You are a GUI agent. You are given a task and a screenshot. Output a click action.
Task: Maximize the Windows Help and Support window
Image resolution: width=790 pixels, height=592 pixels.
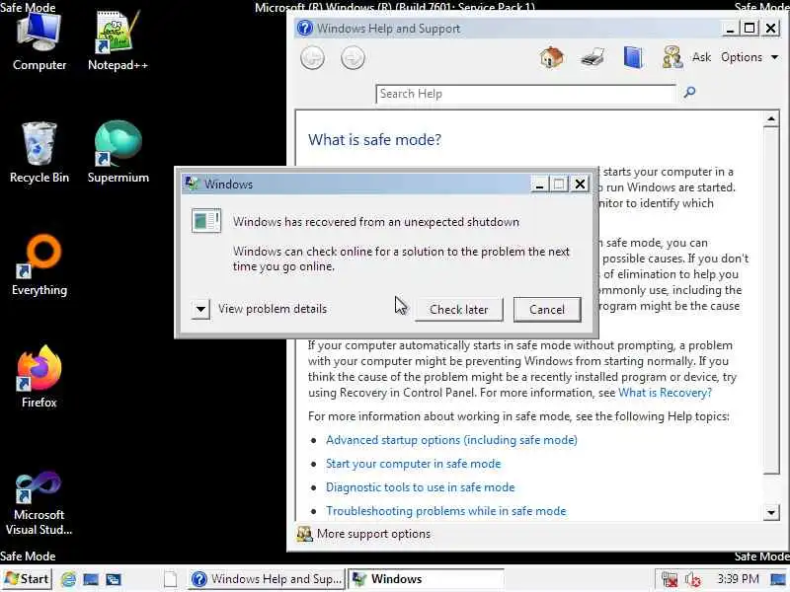pyautogui.click(x=750, y=29)
